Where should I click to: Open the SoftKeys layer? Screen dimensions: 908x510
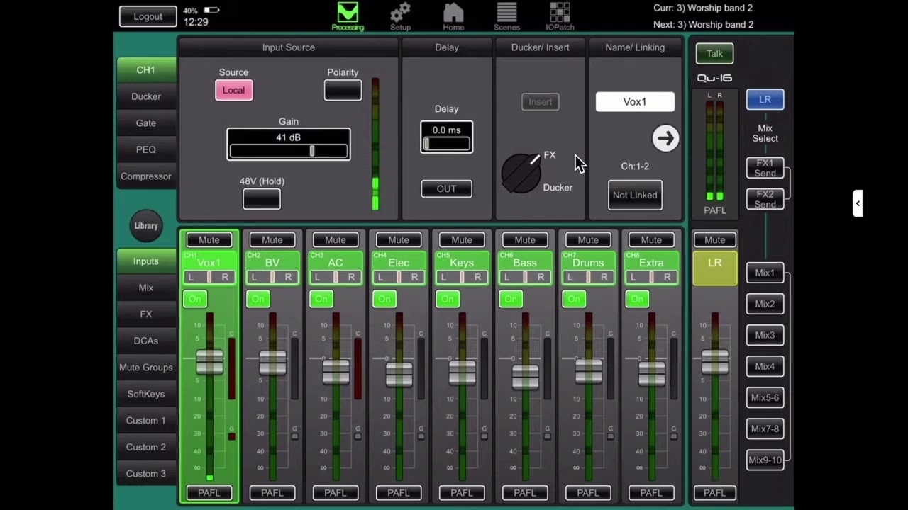pos(146,394)
